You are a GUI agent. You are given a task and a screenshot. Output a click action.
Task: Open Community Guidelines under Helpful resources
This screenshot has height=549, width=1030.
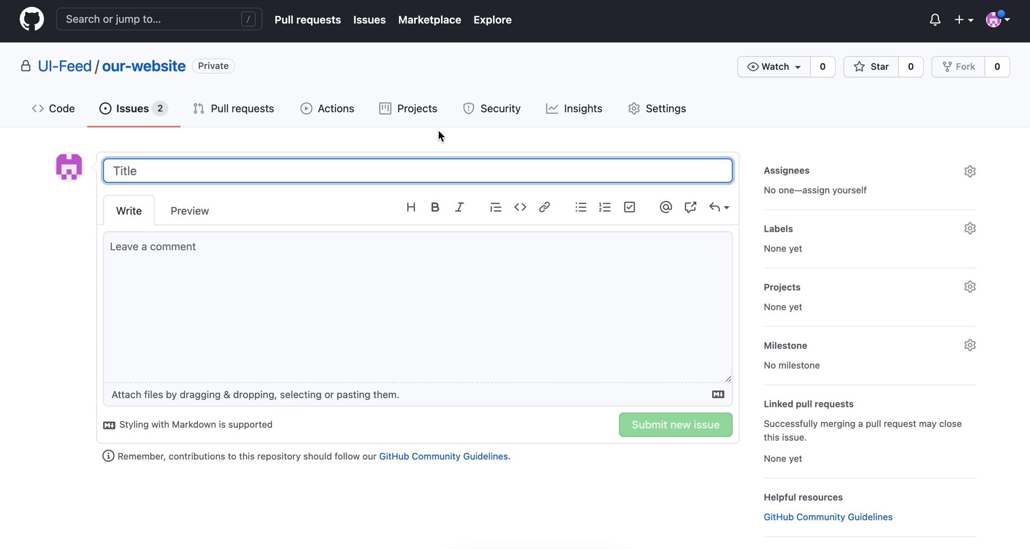(828, 517)
